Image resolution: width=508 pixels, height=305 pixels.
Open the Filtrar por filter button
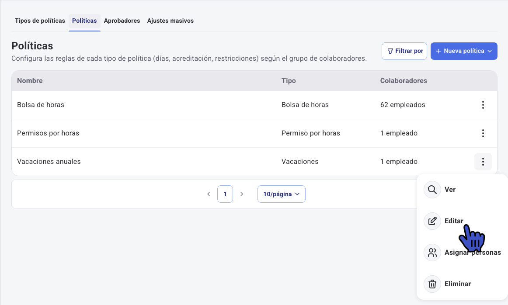[404, 51]
